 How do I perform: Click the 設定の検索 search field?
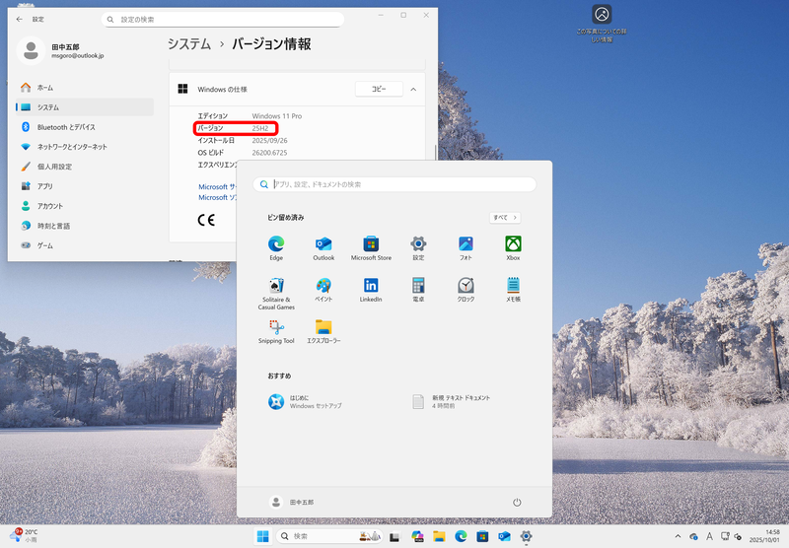coord(223,20)
